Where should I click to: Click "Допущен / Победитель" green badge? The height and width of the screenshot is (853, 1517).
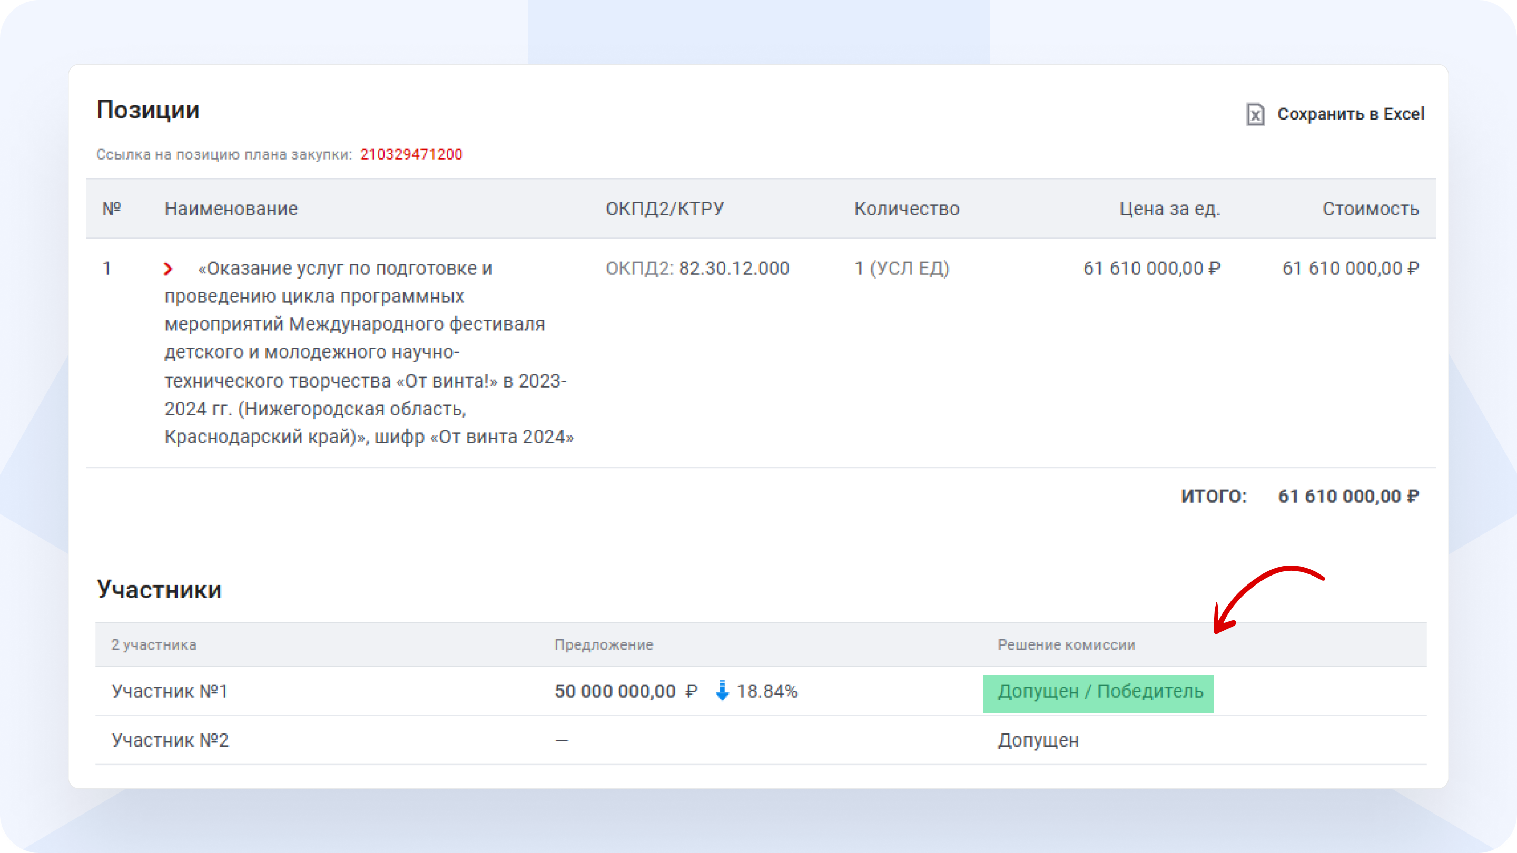(x=1098, y=692)
